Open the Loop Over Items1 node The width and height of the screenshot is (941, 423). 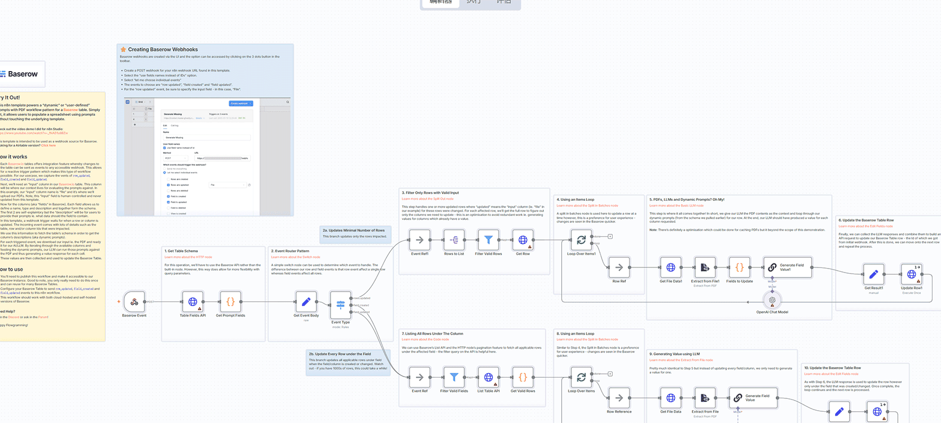tap(581, 240)
